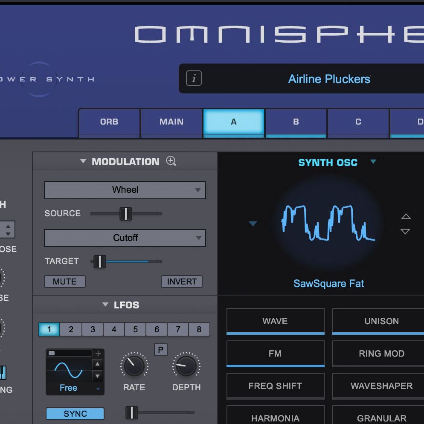424x424 pixels.
Task: Open the FREQ SHIFT page
Action: point(275,386)
